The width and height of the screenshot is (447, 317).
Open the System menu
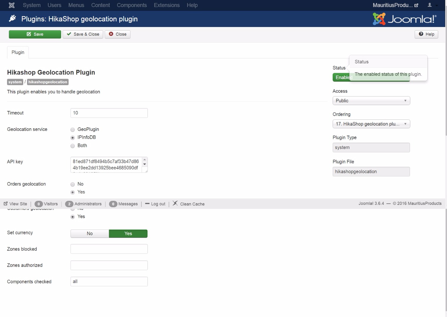point(32,5)
